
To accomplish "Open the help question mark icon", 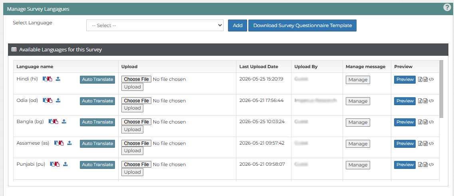I will [447, 8].
